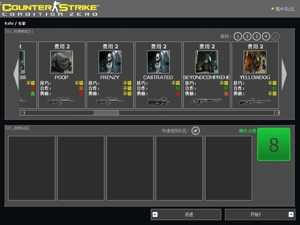Click the horizontal scrollbar thumb
Screen dimensions: 300x225
click(106, 113)
